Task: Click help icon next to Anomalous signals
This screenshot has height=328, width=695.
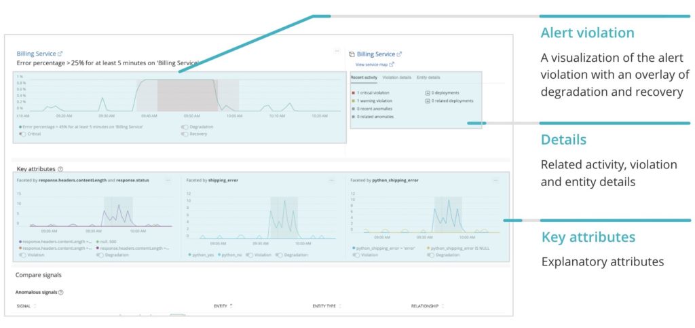Action: 60,293
